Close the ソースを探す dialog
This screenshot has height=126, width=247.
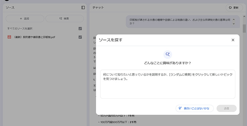tap(233, 40)
